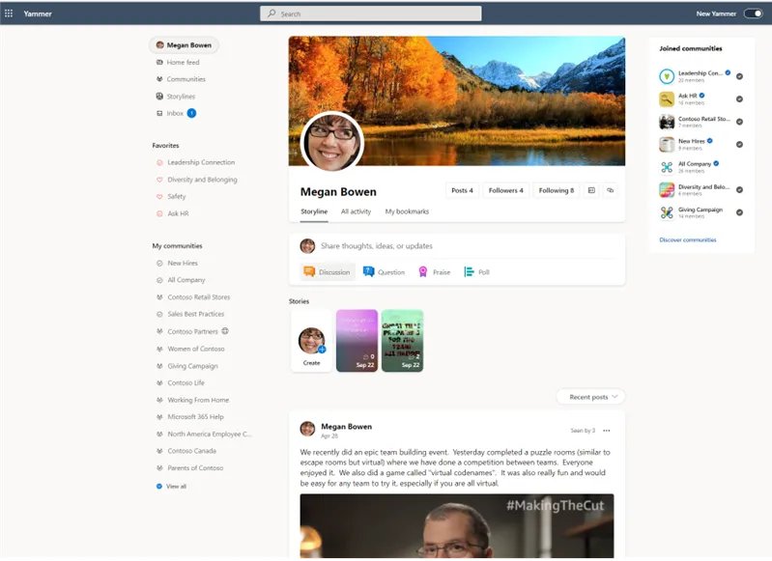Switch to the All activity tab
772x561 pixels.
tap(356, 211)
